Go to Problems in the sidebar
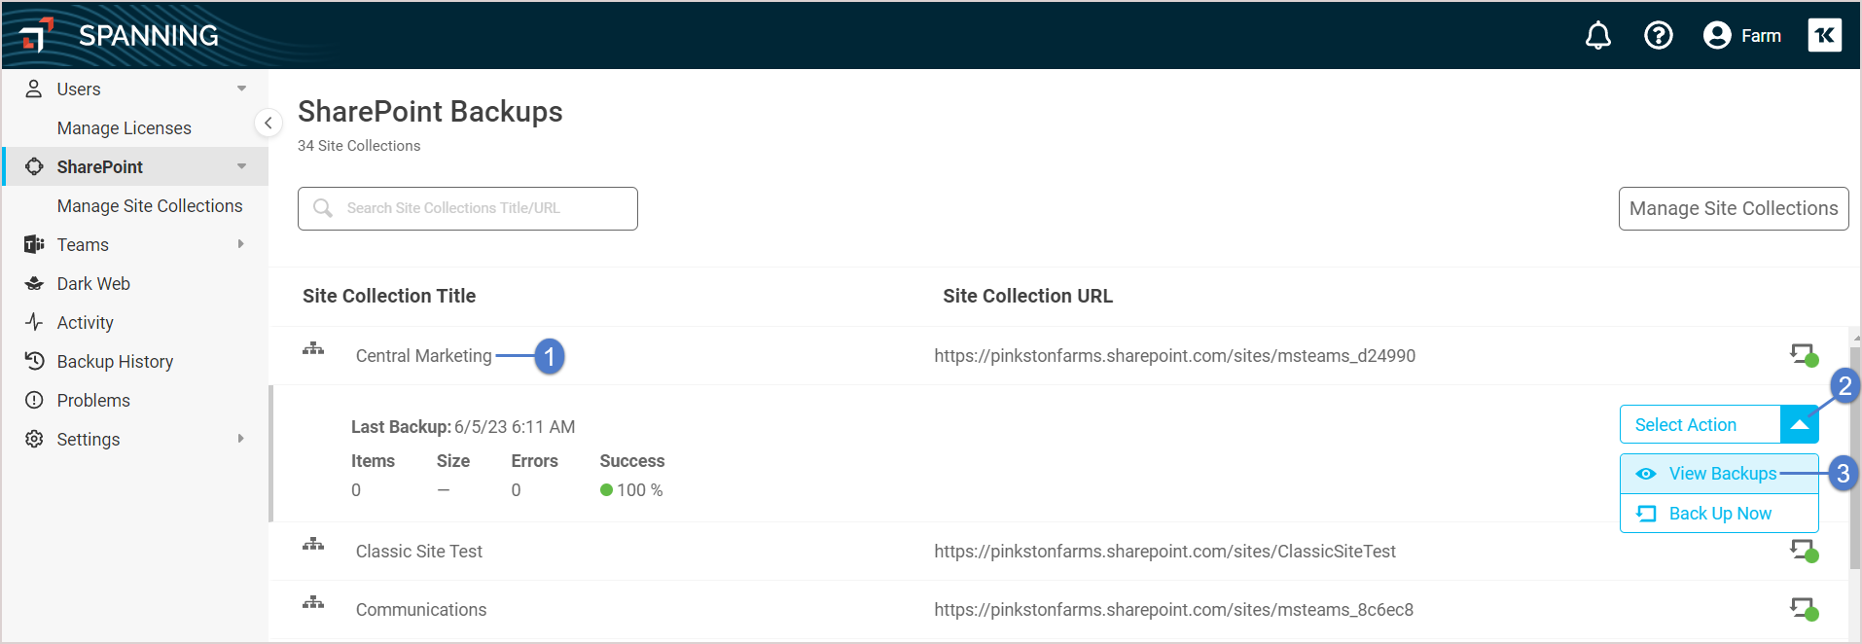 [x=93, y=400]
